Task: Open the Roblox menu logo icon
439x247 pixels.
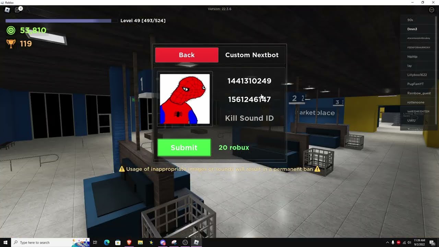Action: tap(7, 10)
